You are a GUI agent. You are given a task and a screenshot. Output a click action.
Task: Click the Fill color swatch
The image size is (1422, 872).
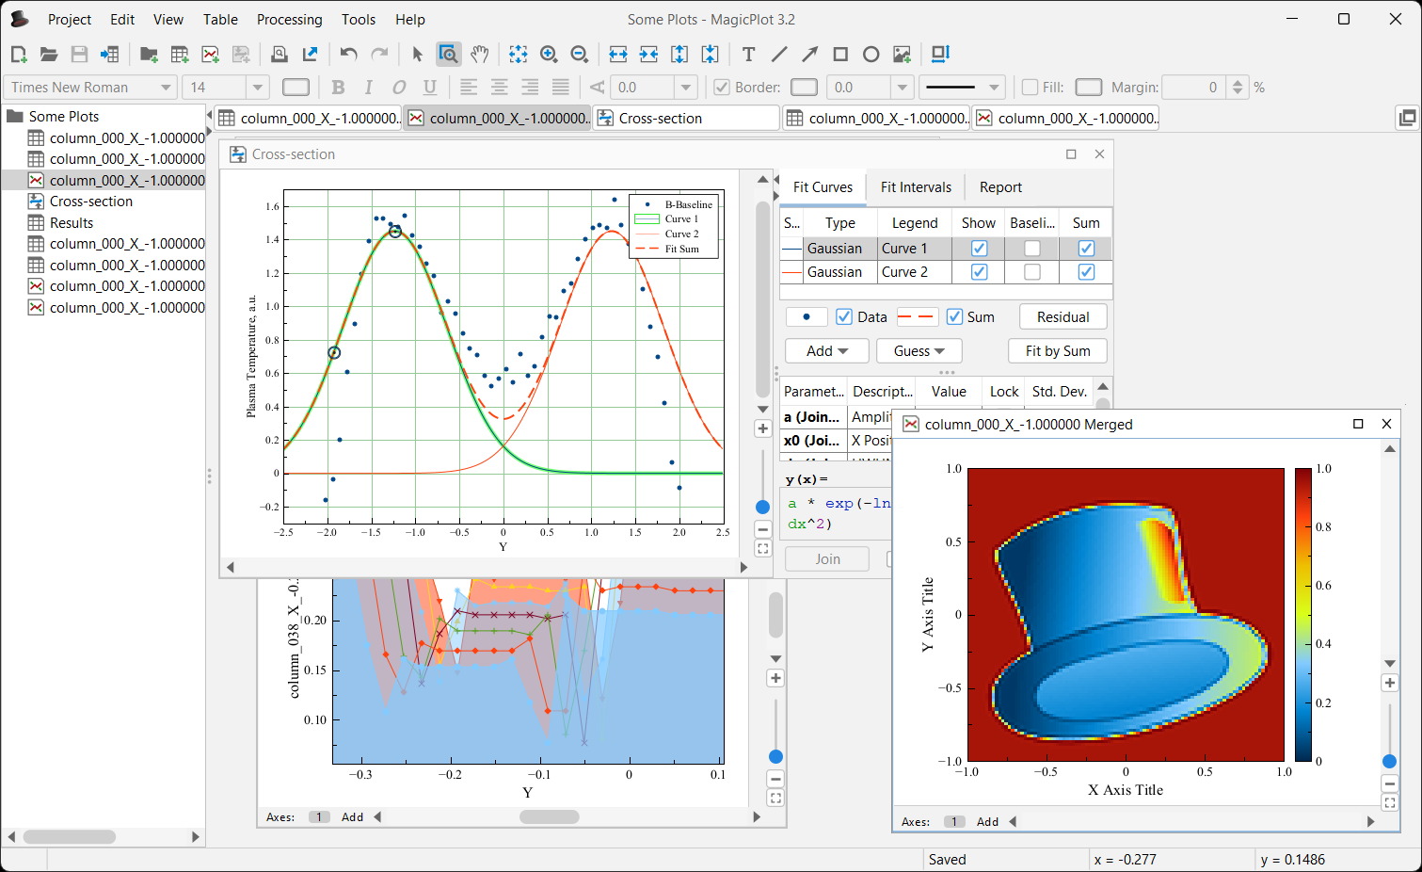coord(1089,88)
